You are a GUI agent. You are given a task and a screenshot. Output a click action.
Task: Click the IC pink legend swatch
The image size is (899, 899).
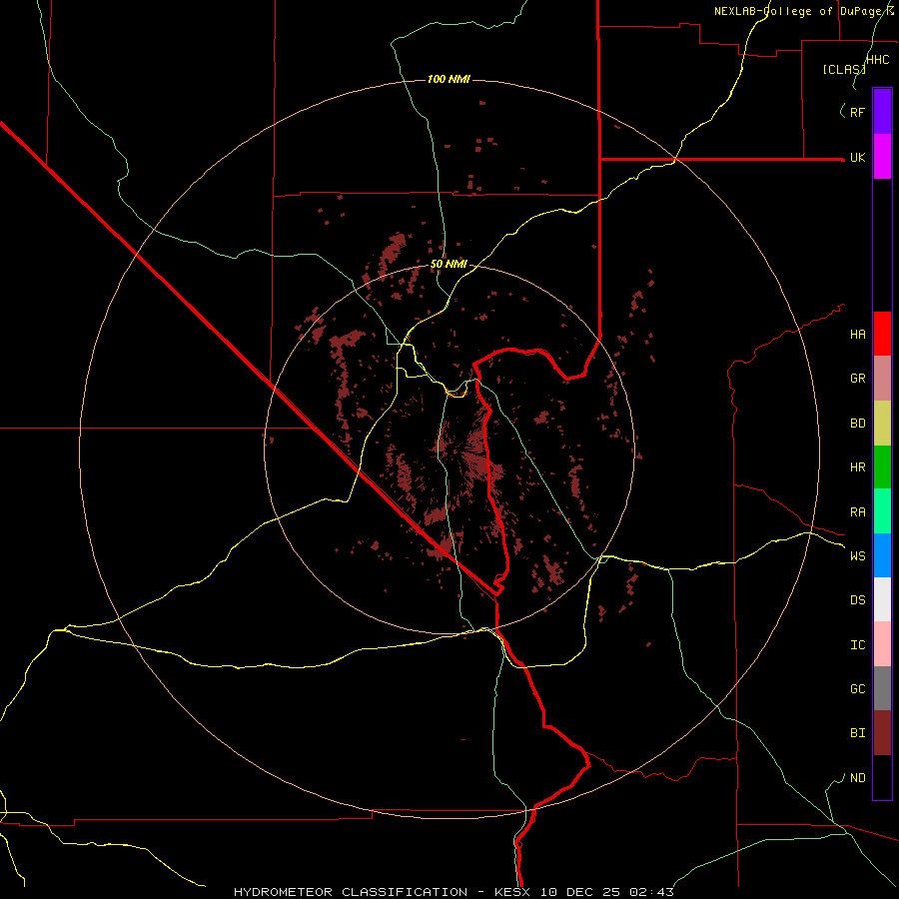coord(882,644)
